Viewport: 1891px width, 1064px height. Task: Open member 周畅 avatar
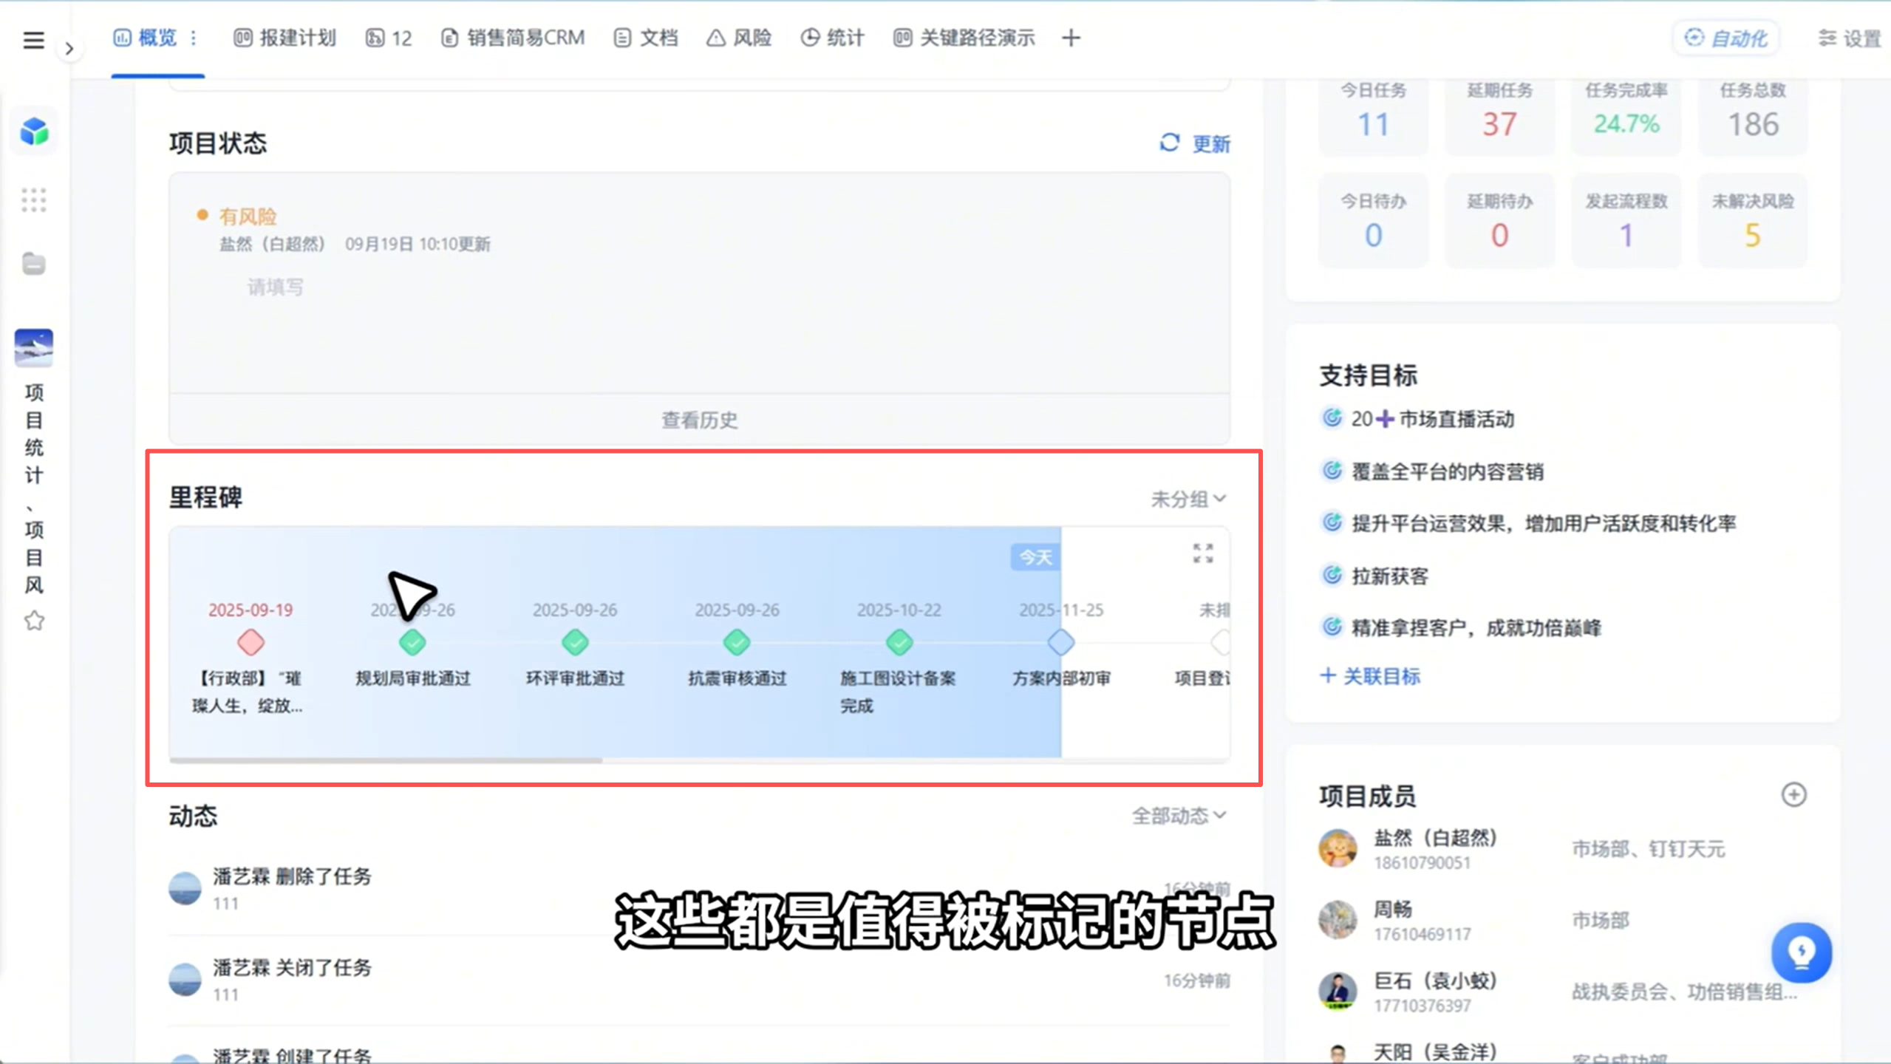1338,919
